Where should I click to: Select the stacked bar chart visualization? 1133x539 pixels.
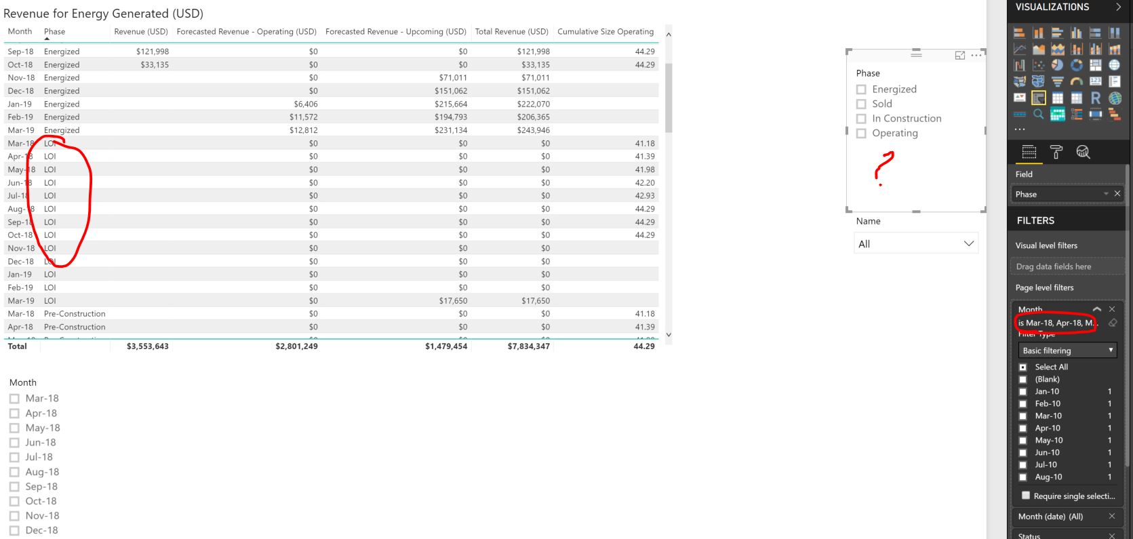click(1019, 33)
